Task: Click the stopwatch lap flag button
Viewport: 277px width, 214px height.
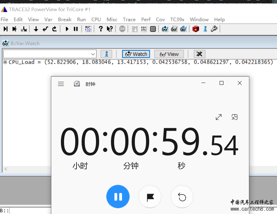Action: tap(150, 197)
